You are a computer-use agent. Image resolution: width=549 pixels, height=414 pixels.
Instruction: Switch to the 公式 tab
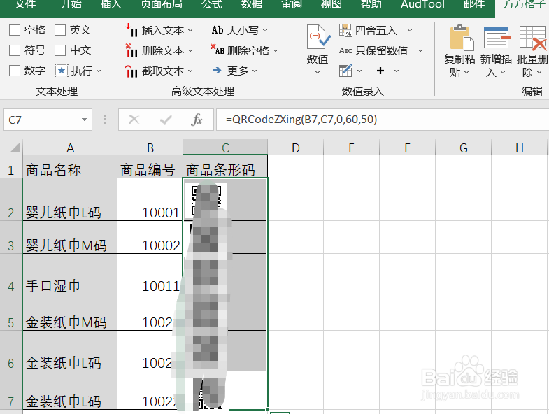[212, 5]
